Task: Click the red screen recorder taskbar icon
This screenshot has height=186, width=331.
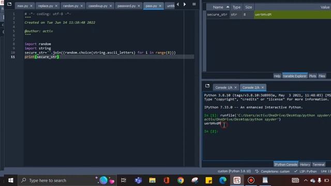Action: pos(251,180)
